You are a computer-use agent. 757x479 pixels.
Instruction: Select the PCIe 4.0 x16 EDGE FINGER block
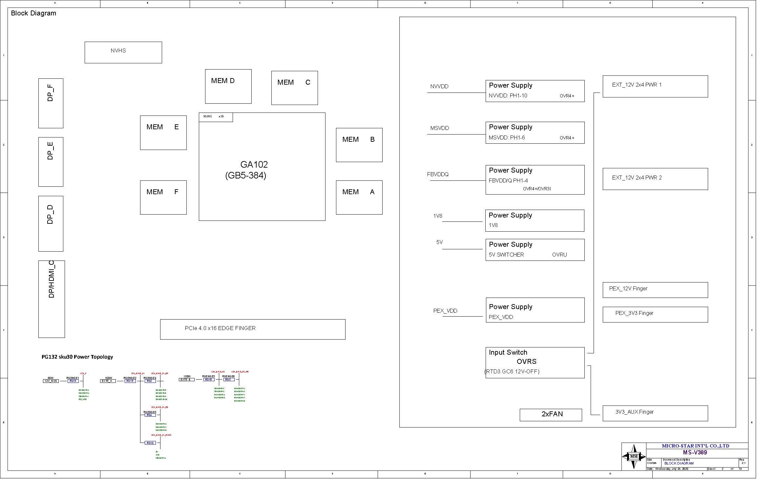(x=252, y=329)
